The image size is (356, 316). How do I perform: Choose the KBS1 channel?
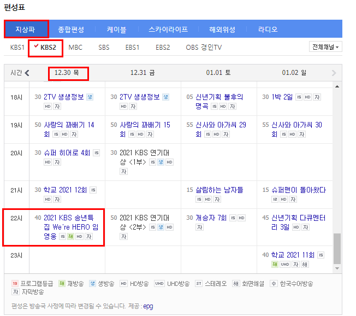coord(17,47)
